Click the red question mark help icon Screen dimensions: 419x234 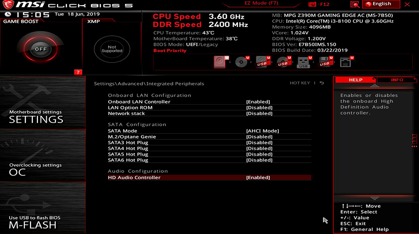coord(78,72)
